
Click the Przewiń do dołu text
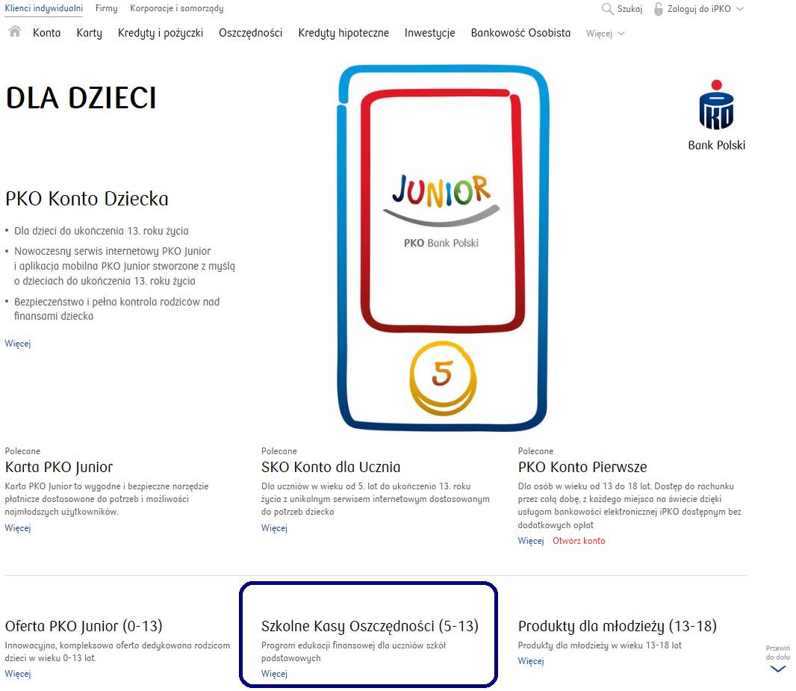(778, 652)
